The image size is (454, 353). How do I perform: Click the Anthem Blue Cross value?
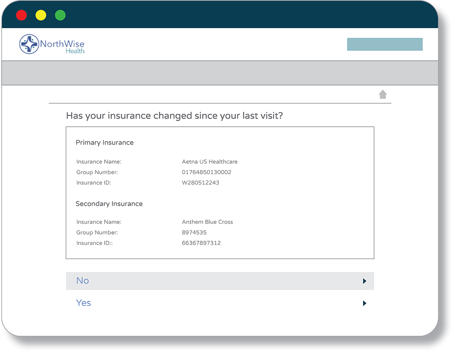[x=207, y=222]
